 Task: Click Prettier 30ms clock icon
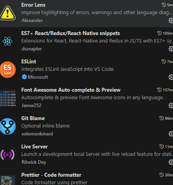point(162,175)
